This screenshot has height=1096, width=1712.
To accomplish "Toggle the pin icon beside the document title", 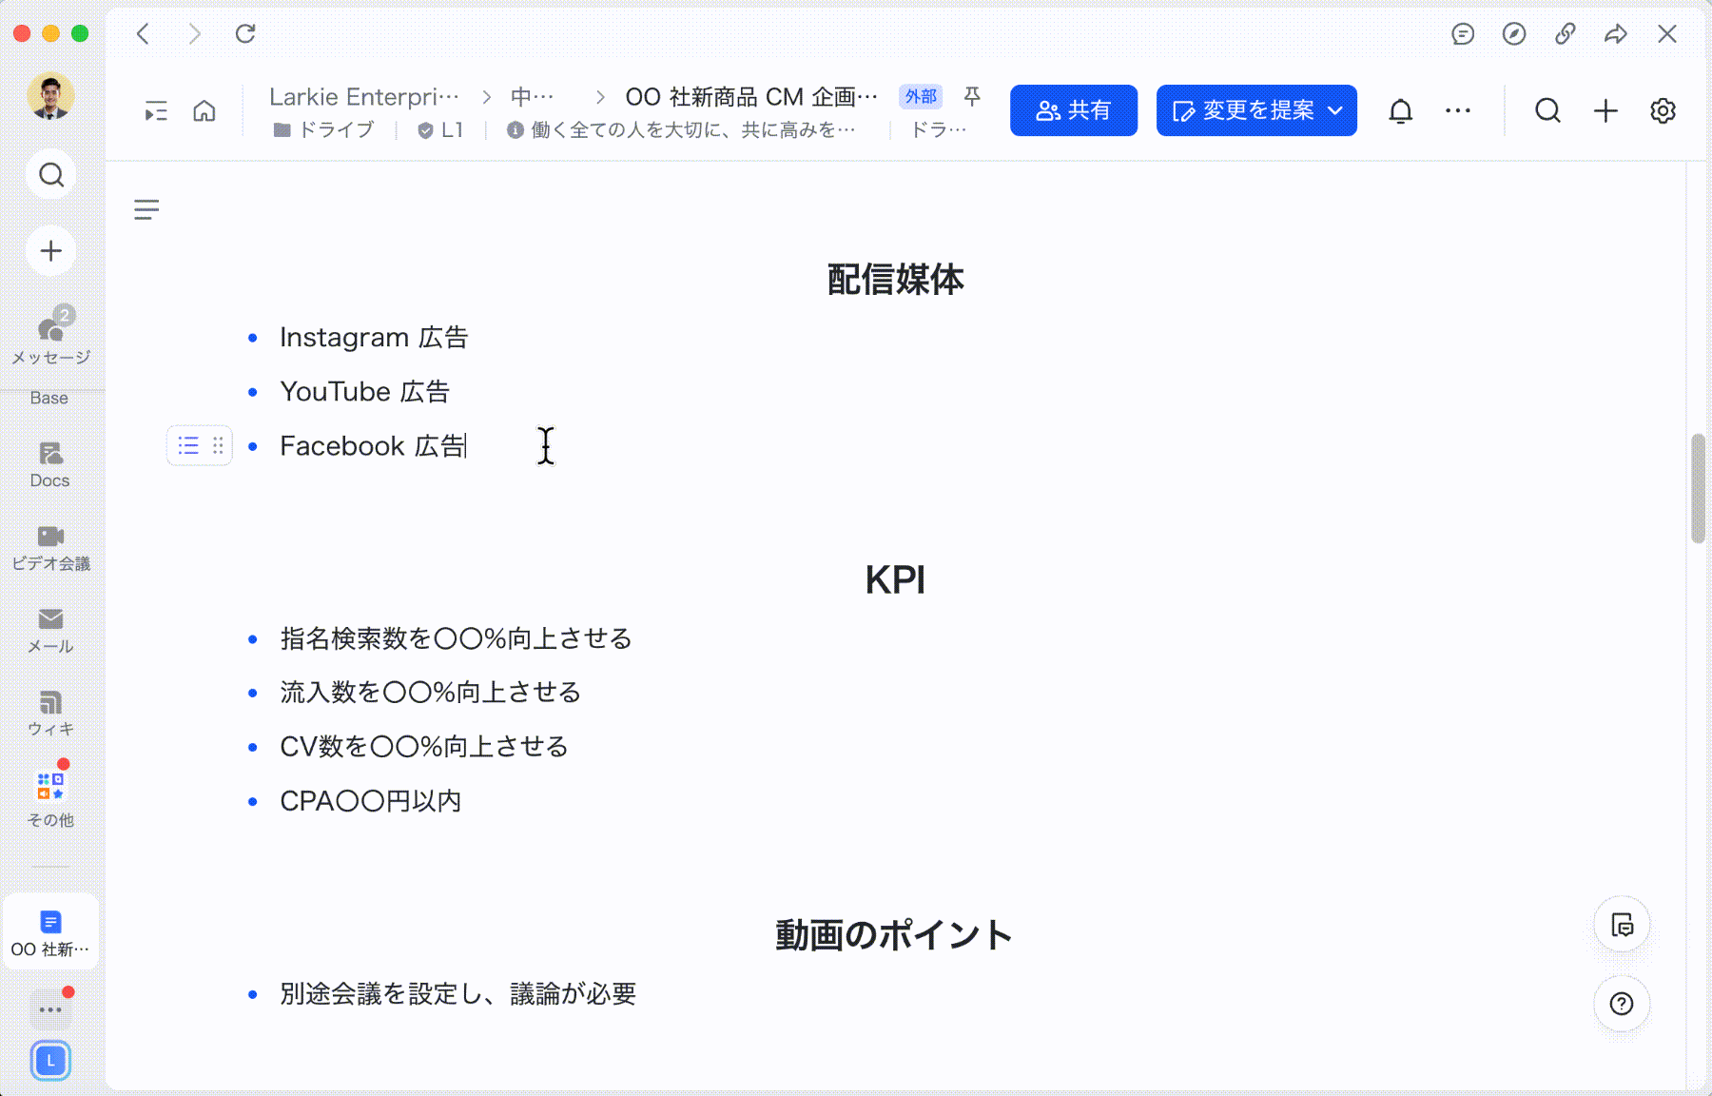I will point(972,96).
